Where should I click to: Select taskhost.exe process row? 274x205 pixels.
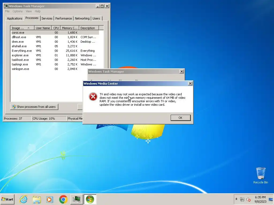pyautogui.click(x=55, y=60)
